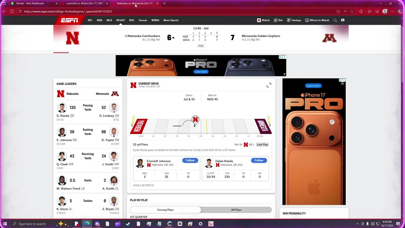Open the NHL menu item

[132, 20]
